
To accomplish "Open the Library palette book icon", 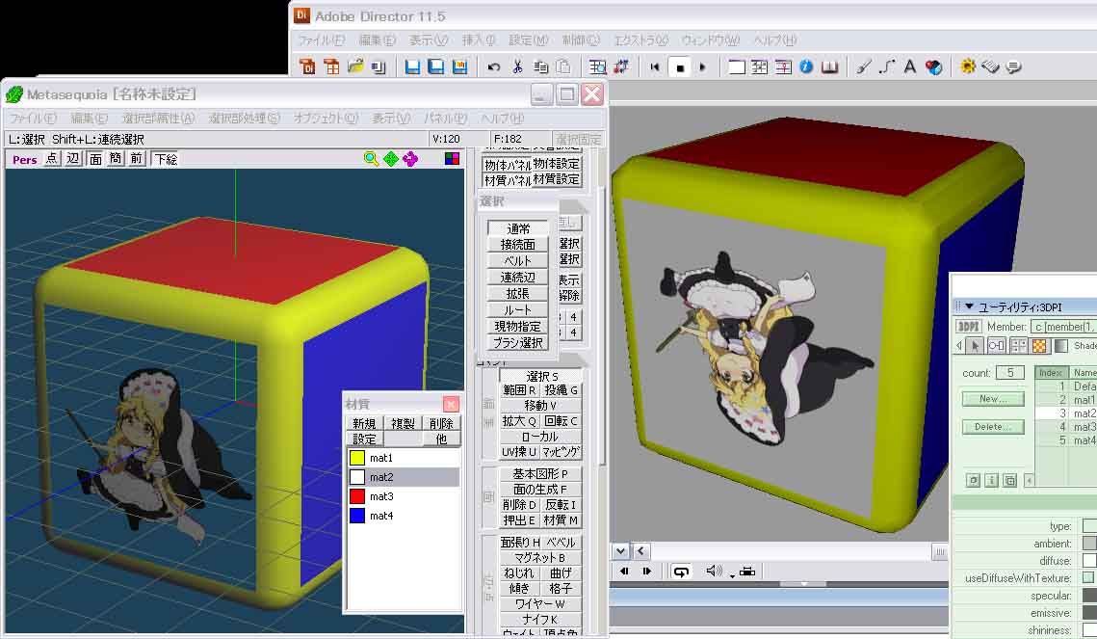I will click(829, 67).
